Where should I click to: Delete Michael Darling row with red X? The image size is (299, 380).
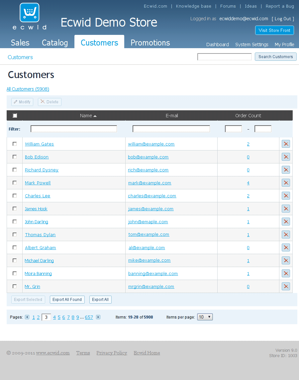coord(286,260)
